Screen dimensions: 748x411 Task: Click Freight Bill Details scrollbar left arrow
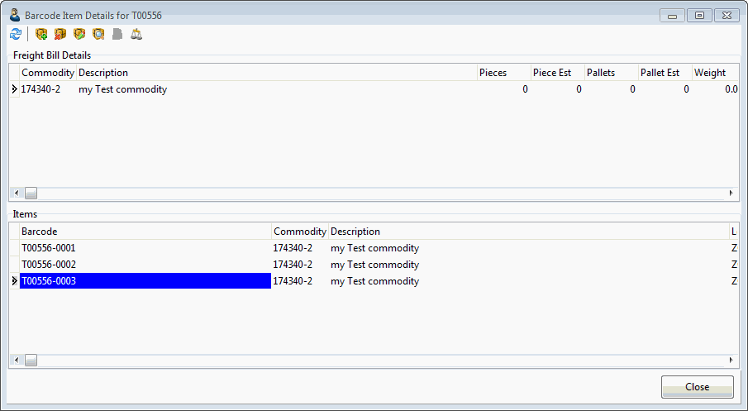click(x=17, y=194)
